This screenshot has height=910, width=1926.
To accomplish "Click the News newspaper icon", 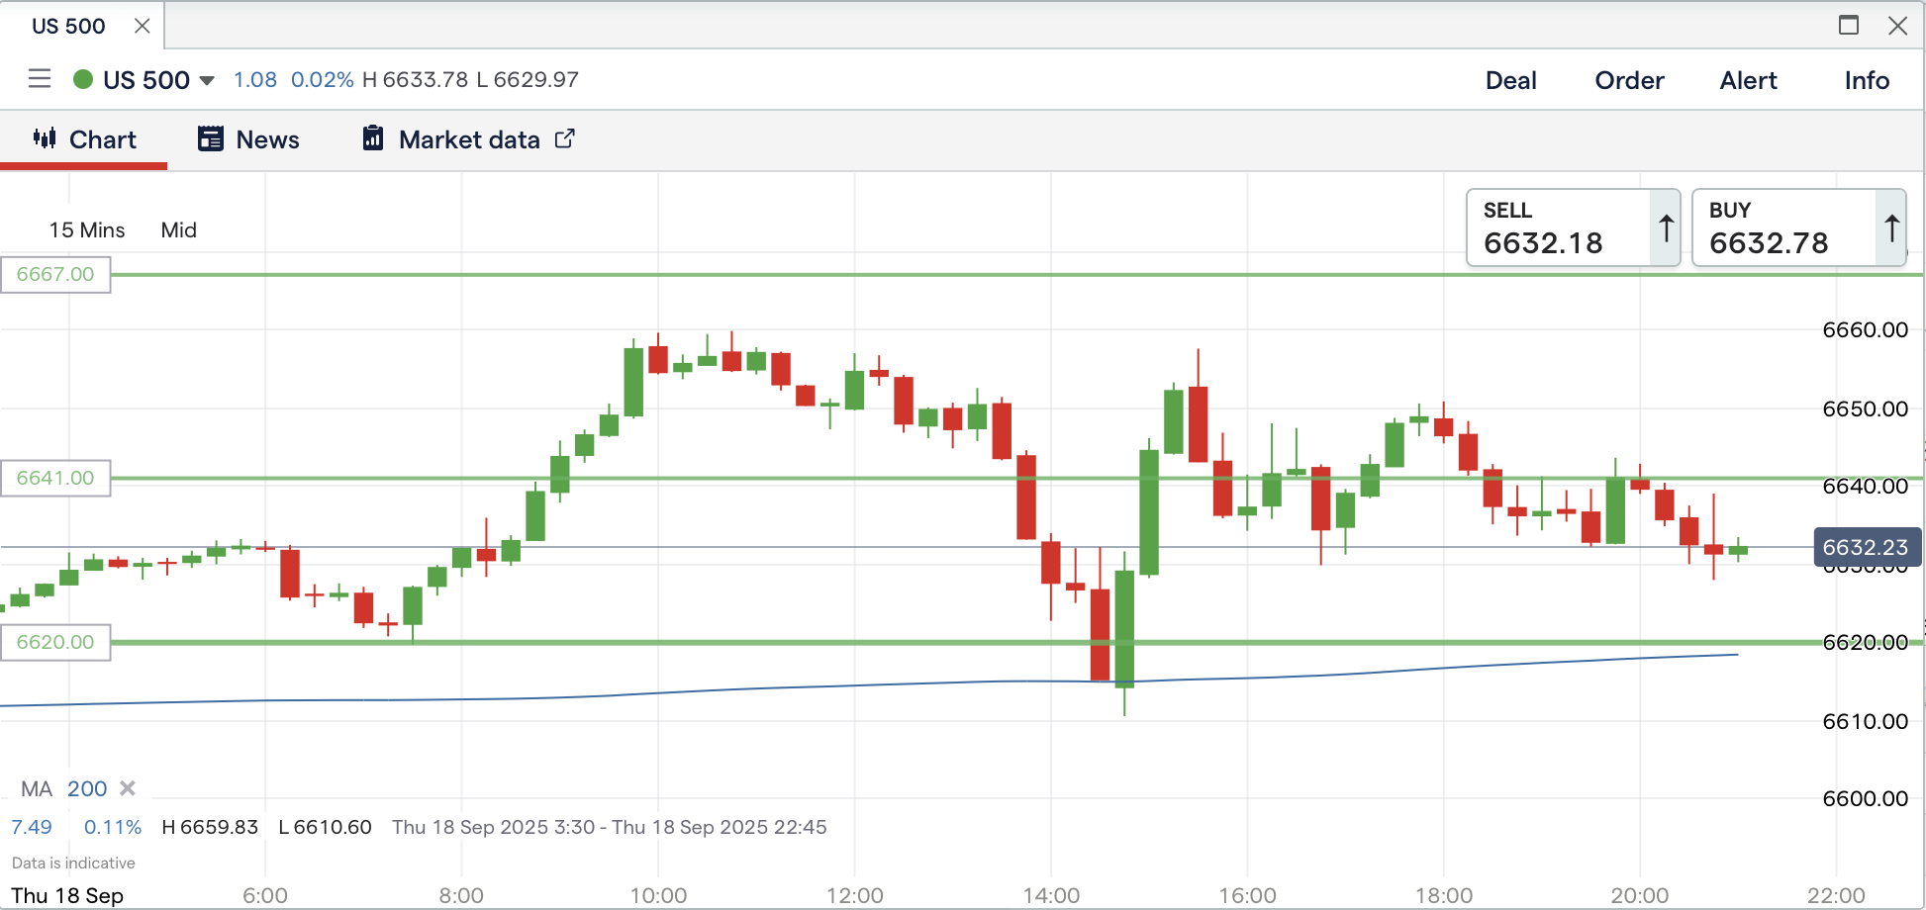I will 210,138.
